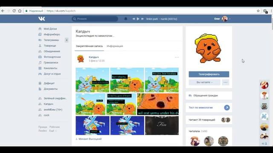Open the community avatar picture
This screenshot has width=273, height=153.
click(209, 48)
